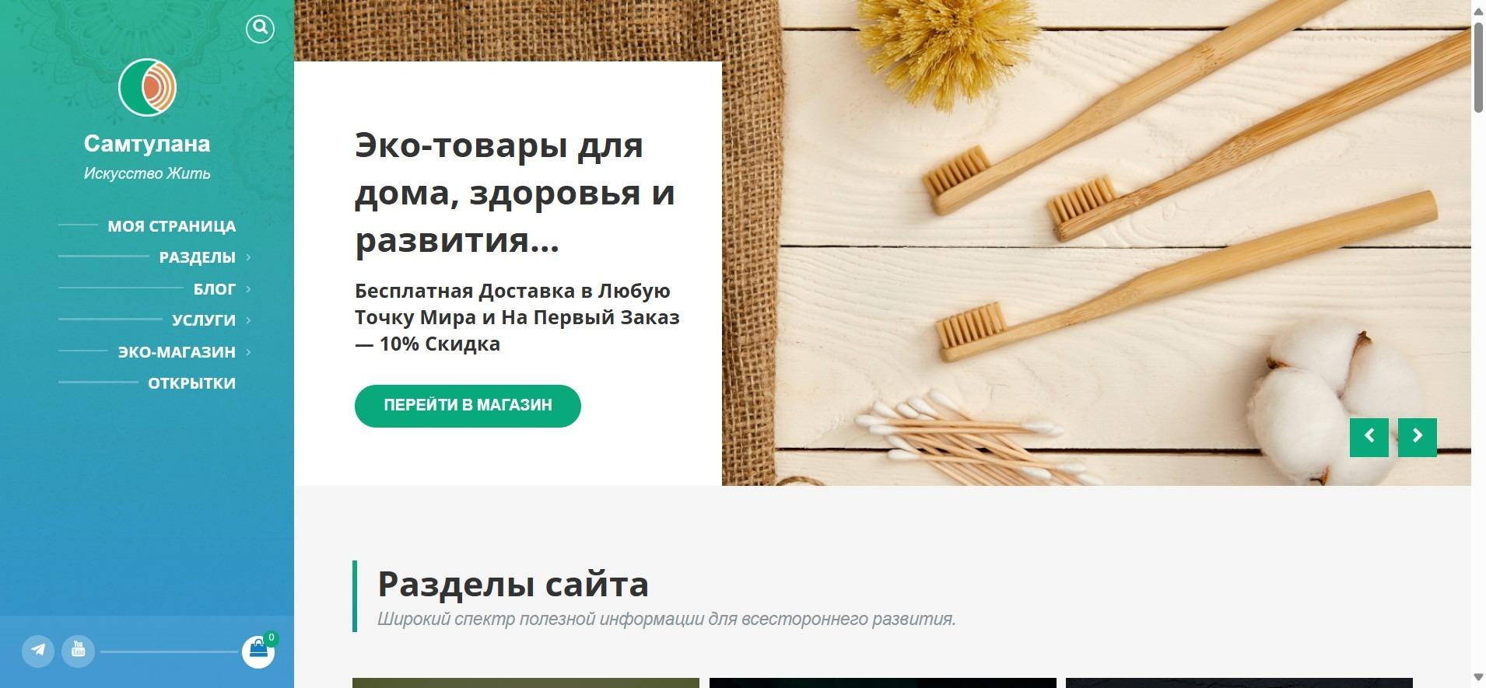
Task: Go to next slide arrow
Action: tap(1418, 437)
